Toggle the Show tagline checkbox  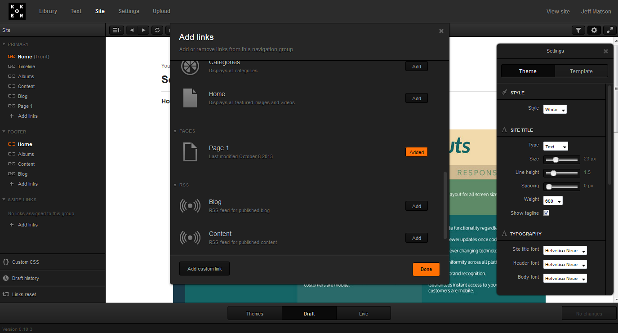[x=547, y=213]
